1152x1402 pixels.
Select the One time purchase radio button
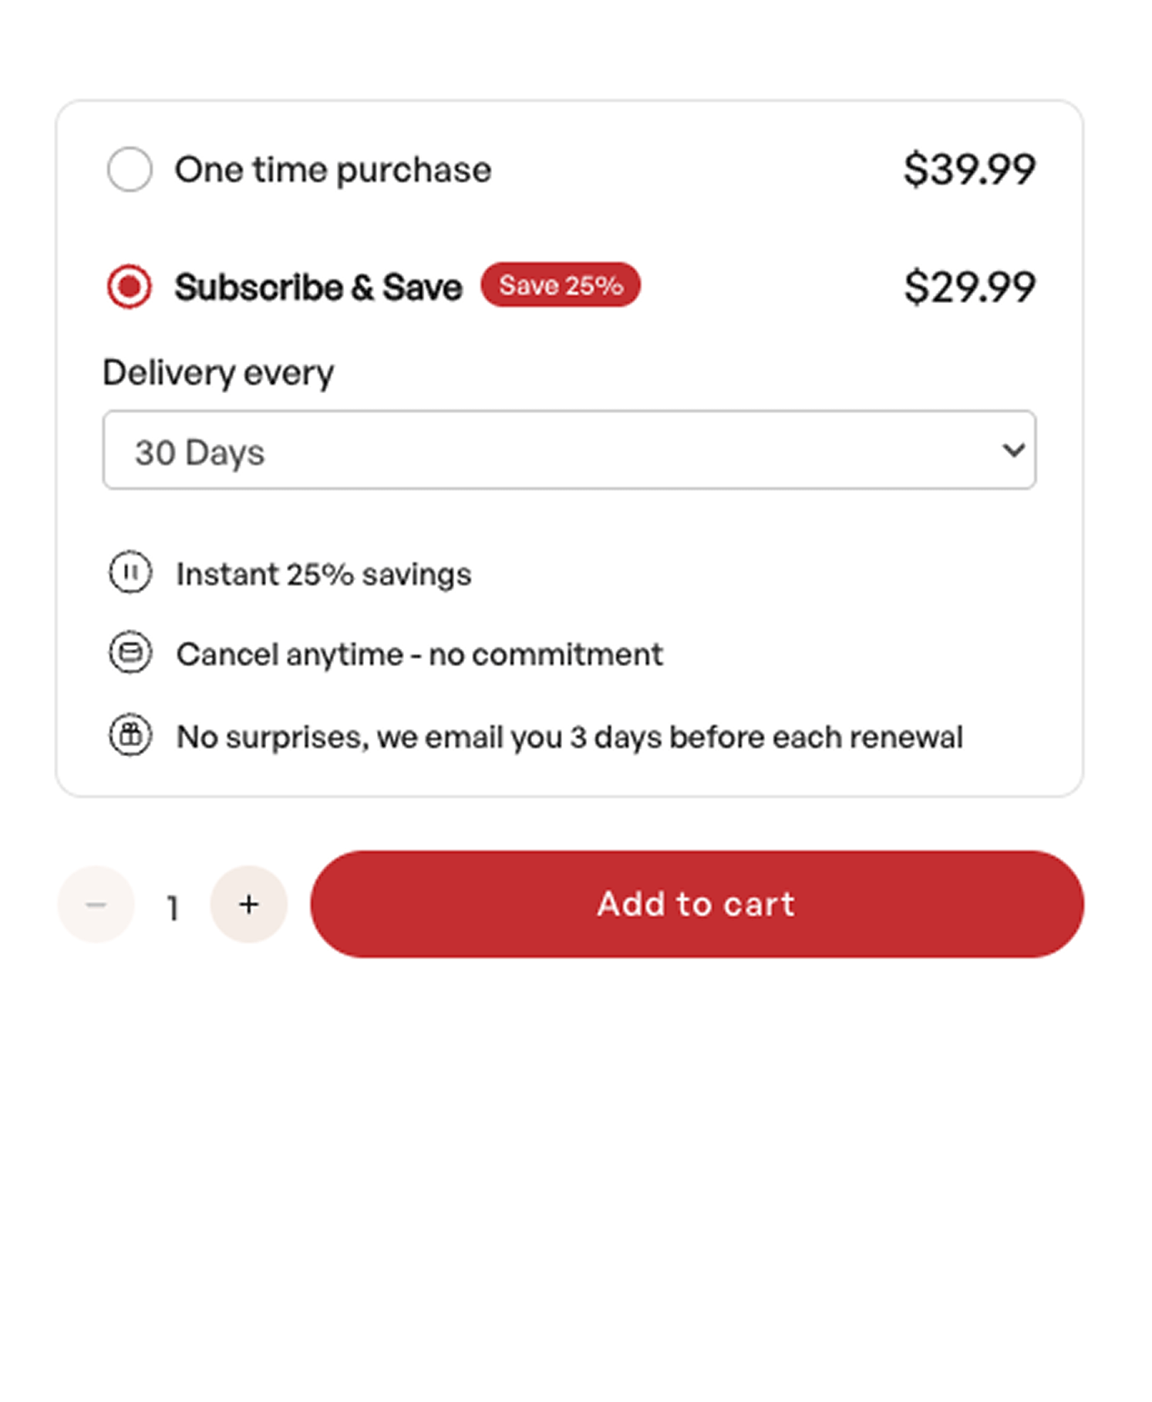tap(130, 169)
